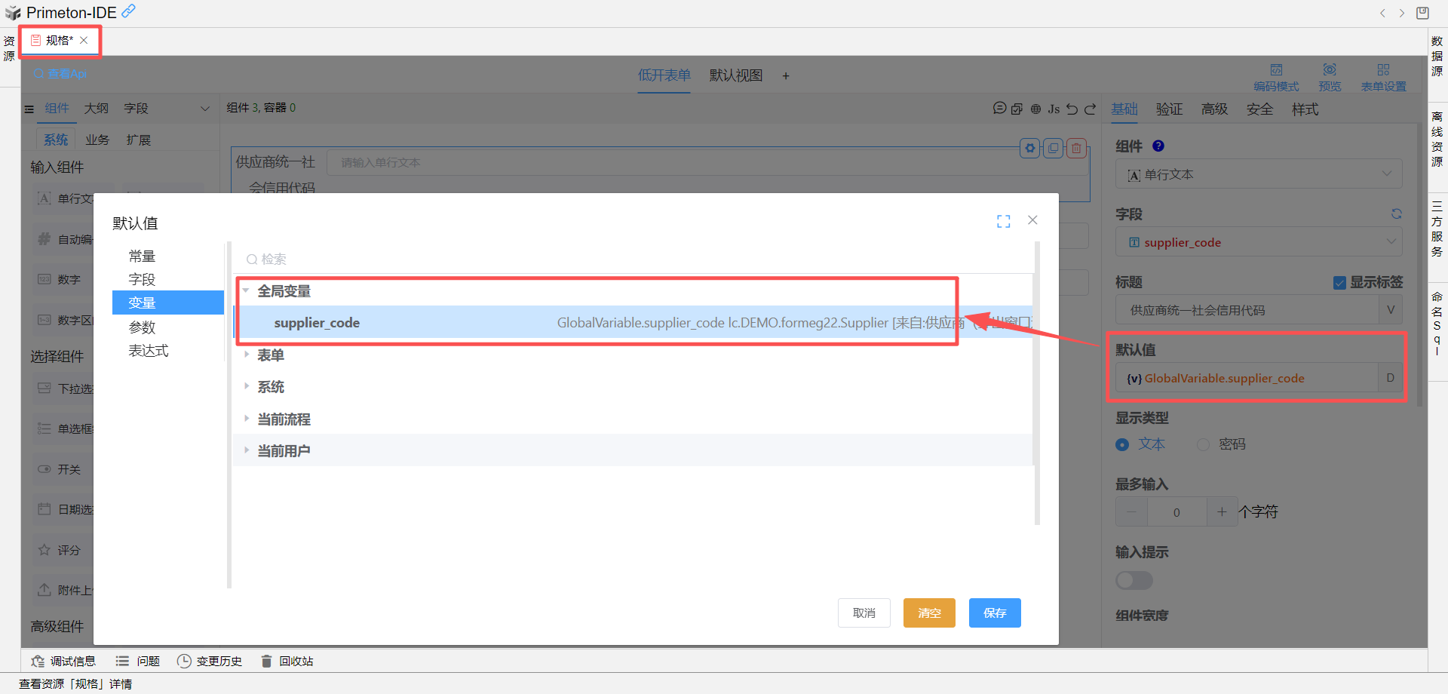Open the globe internationalization icon
The image size is (1448, 694).
pyautogui.click(x=1035, y=109)
